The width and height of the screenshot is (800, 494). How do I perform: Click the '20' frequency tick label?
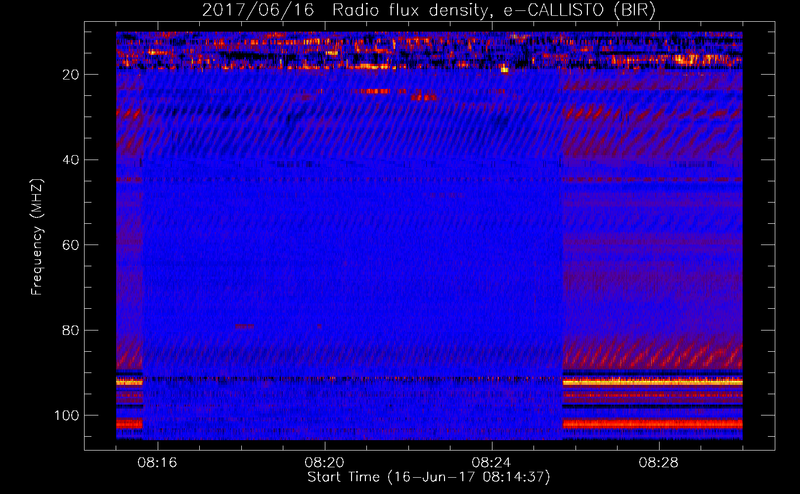tap(71, 75)
